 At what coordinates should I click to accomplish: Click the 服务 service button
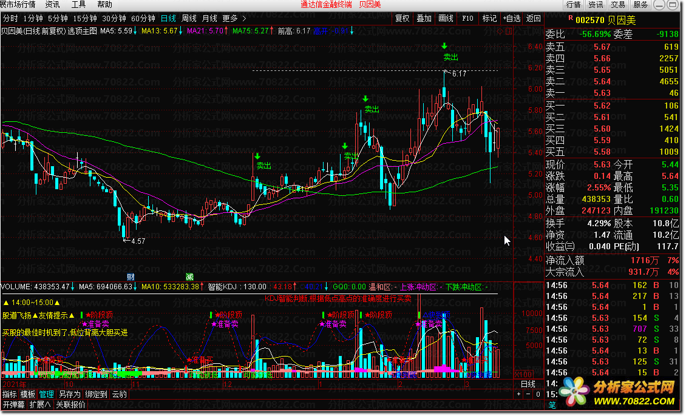[x=640, y=5]
